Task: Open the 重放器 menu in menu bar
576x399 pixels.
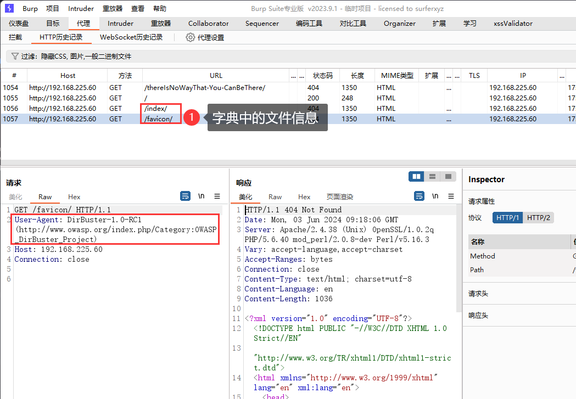Action: [x=113, y=8]
